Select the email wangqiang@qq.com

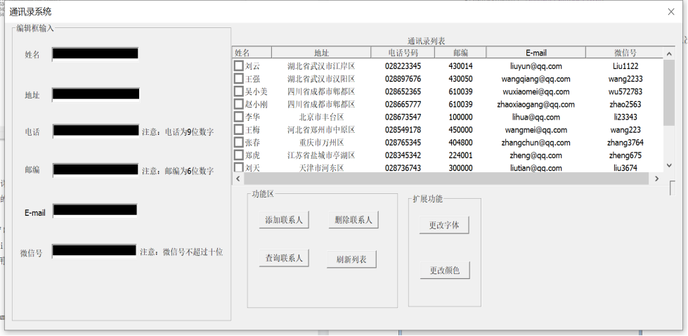[536, 79]
